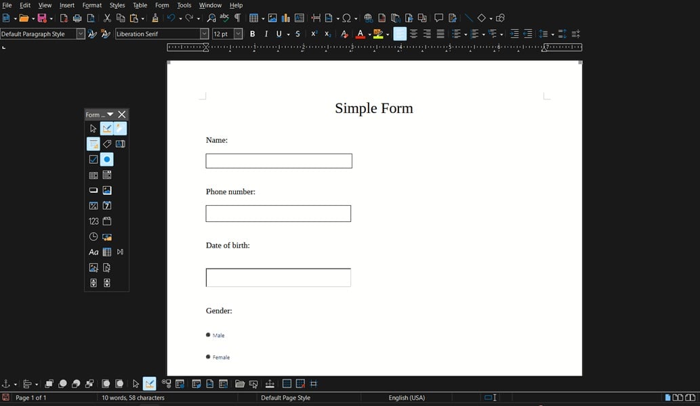Close the Form Controls floating panel
This screenshot has height=406, width=700.
click(122, 114)
